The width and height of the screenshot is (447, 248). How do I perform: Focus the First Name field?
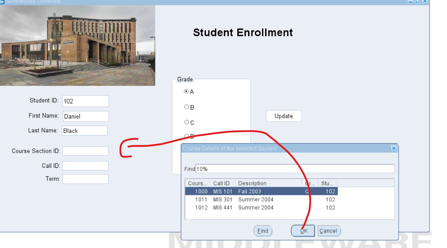(86, 116)
